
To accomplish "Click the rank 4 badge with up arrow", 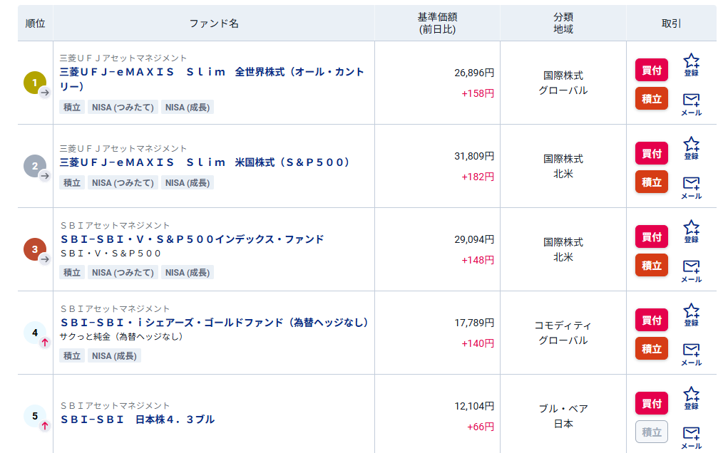I will [35, 333].
